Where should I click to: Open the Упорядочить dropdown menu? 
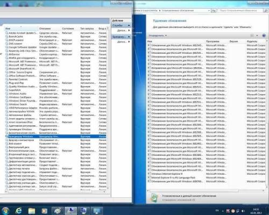[x=158, y=35]
